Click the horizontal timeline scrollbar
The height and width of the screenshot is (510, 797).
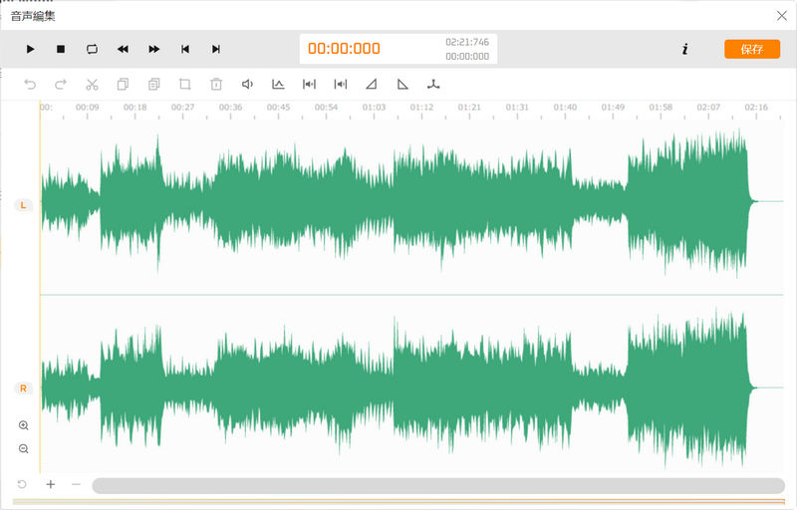(438, 485)
